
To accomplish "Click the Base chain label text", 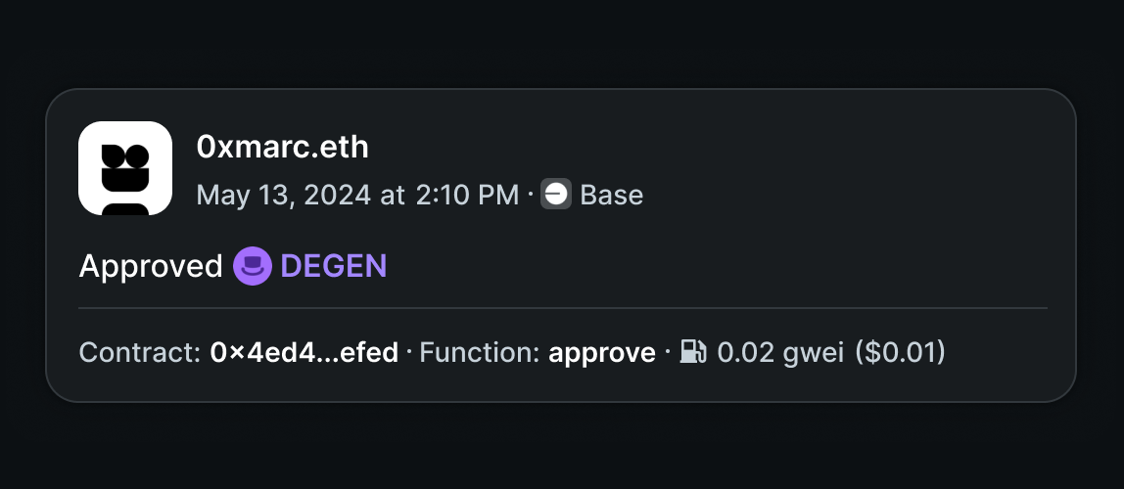I will pos(612,195).
